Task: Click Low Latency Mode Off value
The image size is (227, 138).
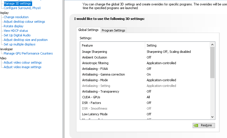Action: pyautogui.click(x=149, y=114)
